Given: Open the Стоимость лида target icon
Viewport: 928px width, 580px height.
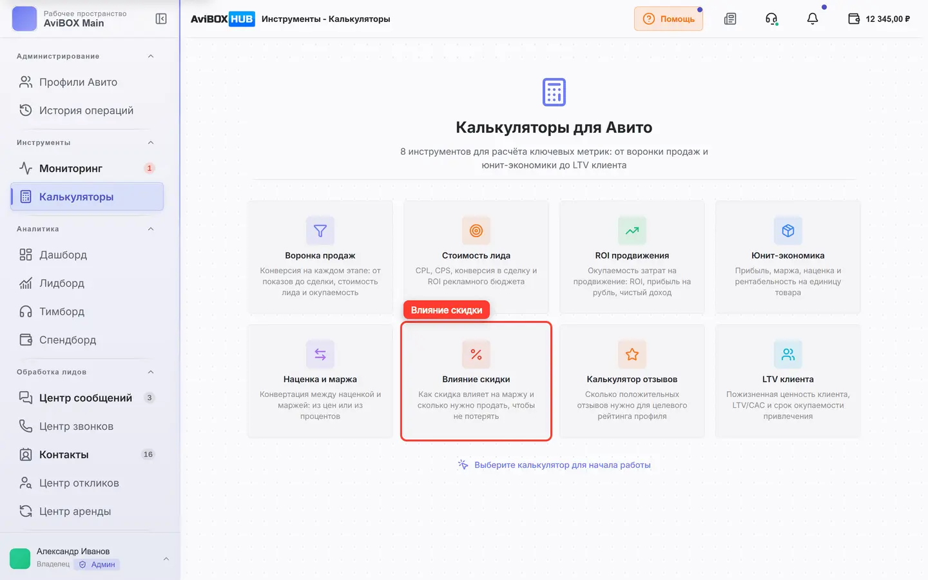Looking at the screenshot, I should click(x=476, y=231).
